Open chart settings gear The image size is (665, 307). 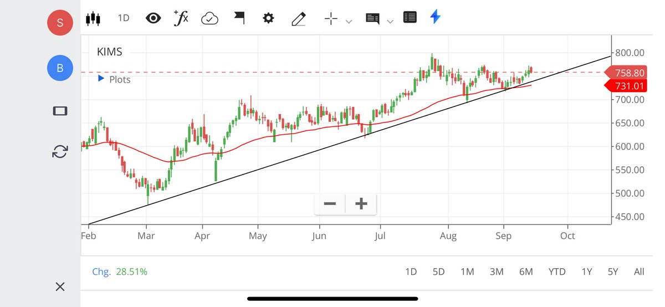click(x=269, y=18)
